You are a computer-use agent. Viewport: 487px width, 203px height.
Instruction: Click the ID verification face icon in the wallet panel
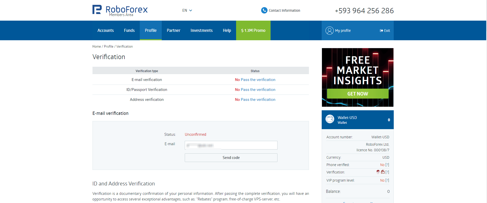[378, 172]
